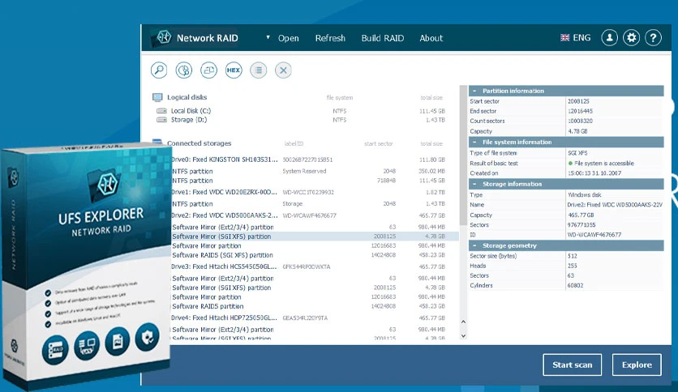Click the Windows disk type value

(584, 194)
